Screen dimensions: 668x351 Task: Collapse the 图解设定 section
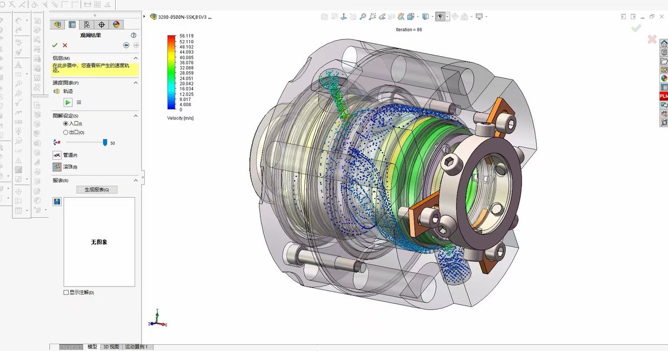(x=135, y=115)
